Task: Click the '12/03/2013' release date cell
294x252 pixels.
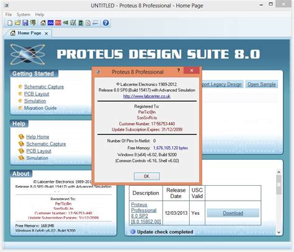Action: (176, 213)
